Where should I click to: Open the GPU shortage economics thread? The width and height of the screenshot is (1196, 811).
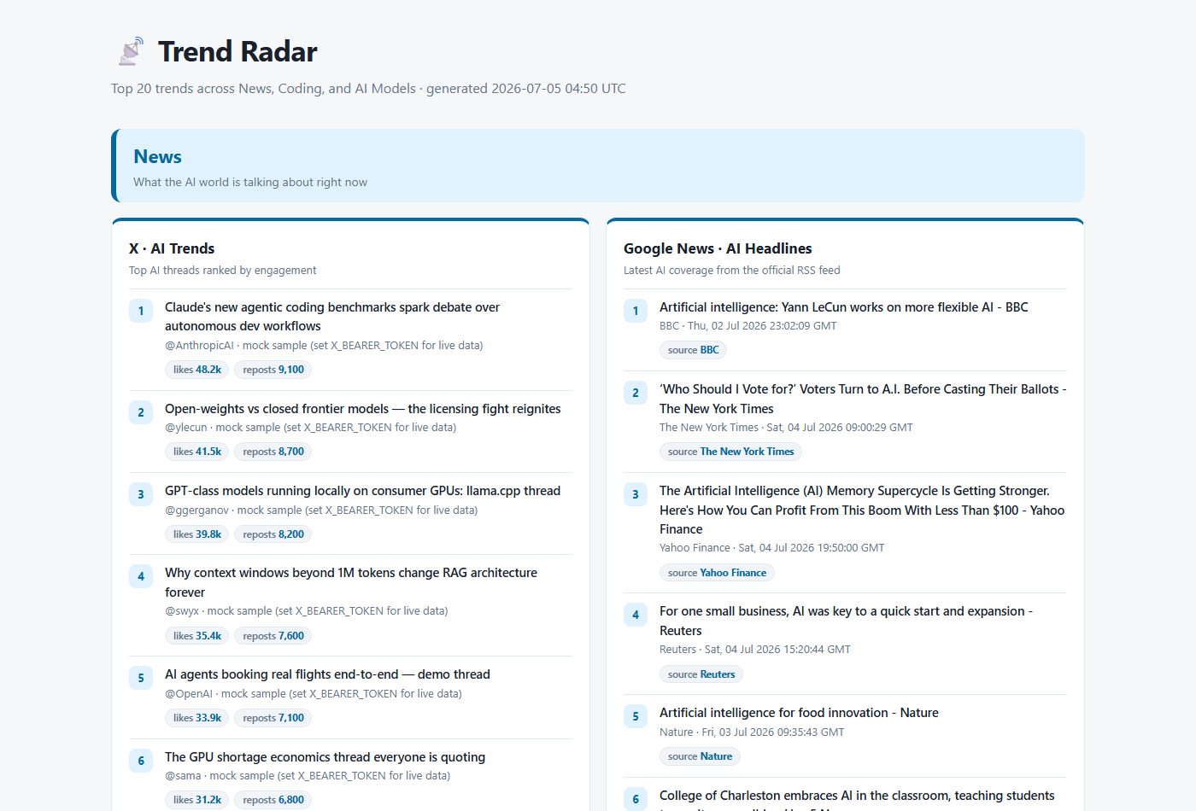(325, 757)
